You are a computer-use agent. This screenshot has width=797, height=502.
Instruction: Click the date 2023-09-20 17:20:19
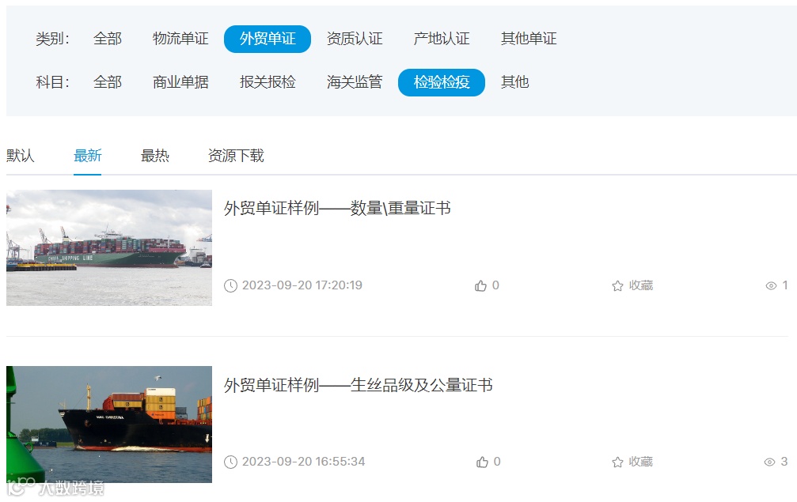302,285
